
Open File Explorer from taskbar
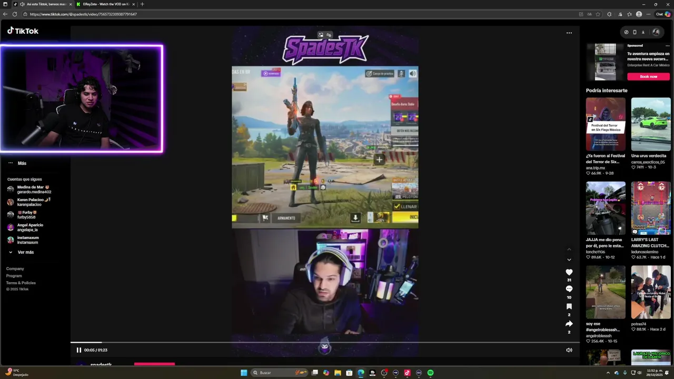pyautogui.click(x=338, y=373)
